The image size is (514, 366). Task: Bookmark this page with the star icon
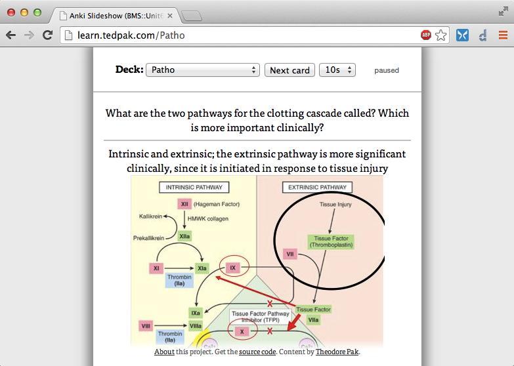(x=440, y=35)
